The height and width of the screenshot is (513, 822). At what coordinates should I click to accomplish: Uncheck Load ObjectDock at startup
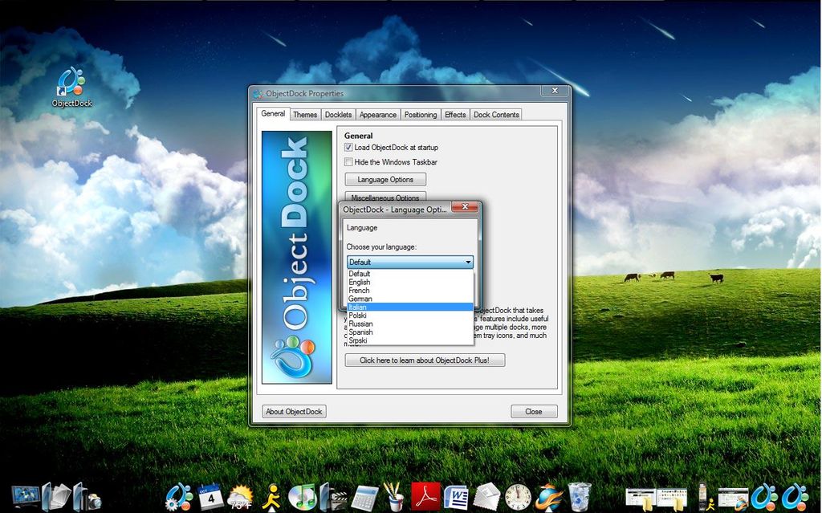coord(350,148)
